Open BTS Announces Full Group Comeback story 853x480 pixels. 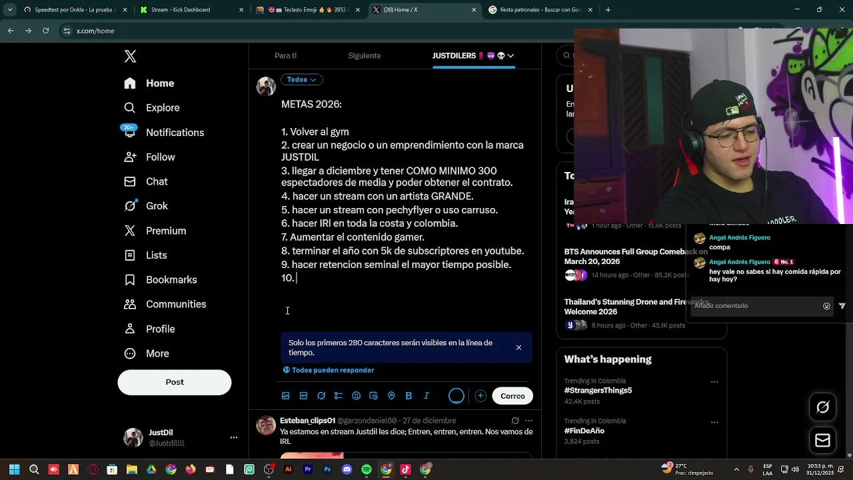(x=636, y=257)
